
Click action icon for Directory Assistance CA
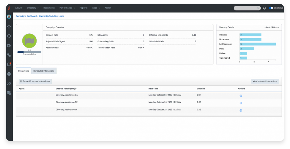241,96
